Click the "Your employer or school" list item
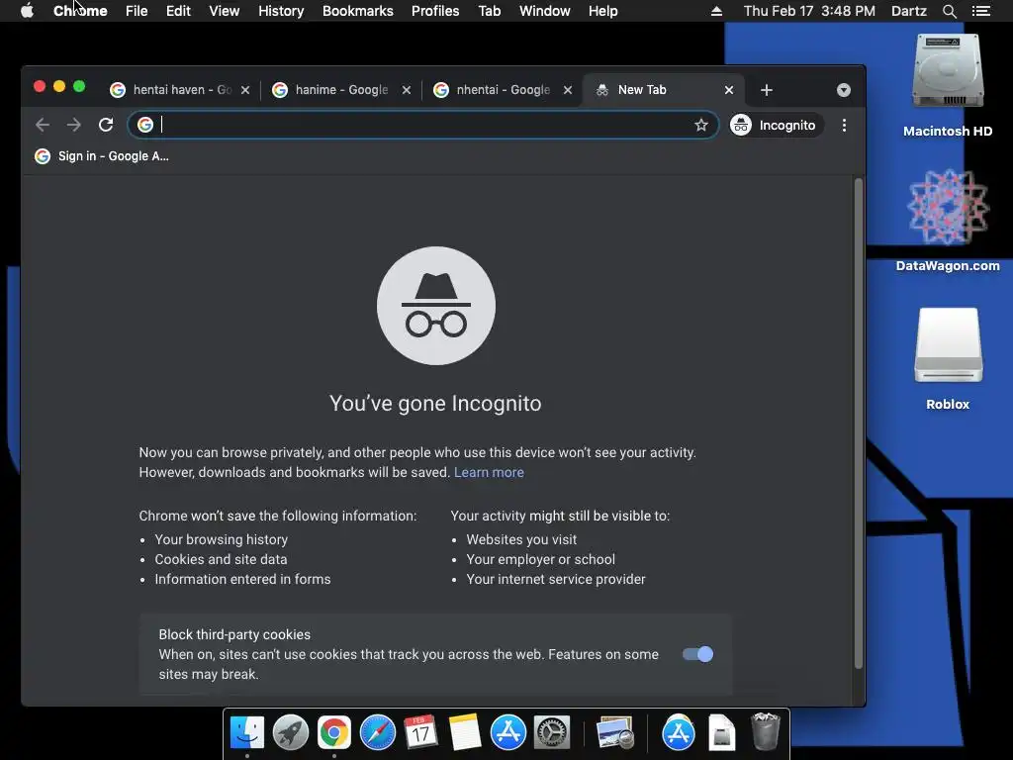The height and width of the screenshot is (760, 1013). tap(541, 560)
